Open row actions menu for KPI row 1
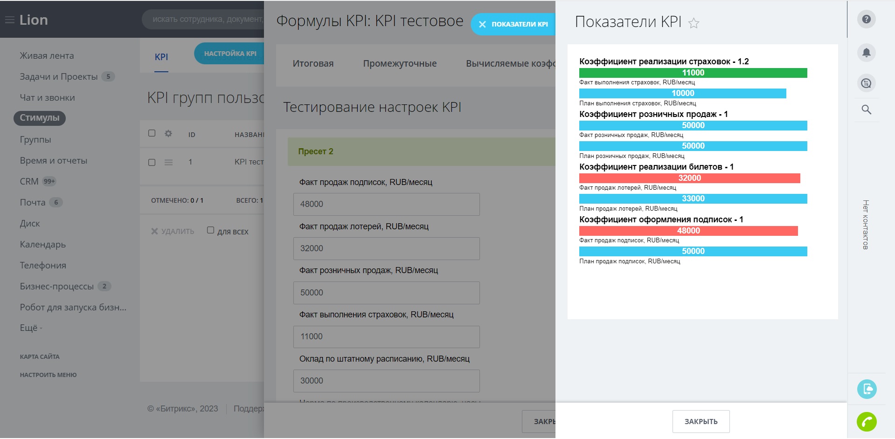895x439 pixels. 168,162
